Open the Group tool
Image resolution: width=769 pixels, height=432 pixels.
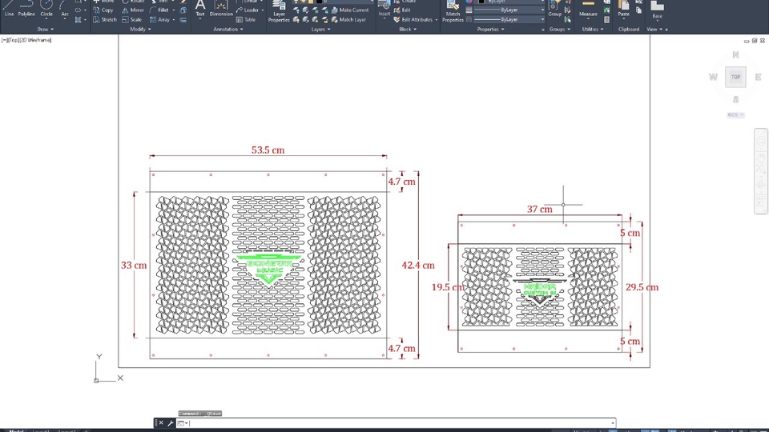554,9
